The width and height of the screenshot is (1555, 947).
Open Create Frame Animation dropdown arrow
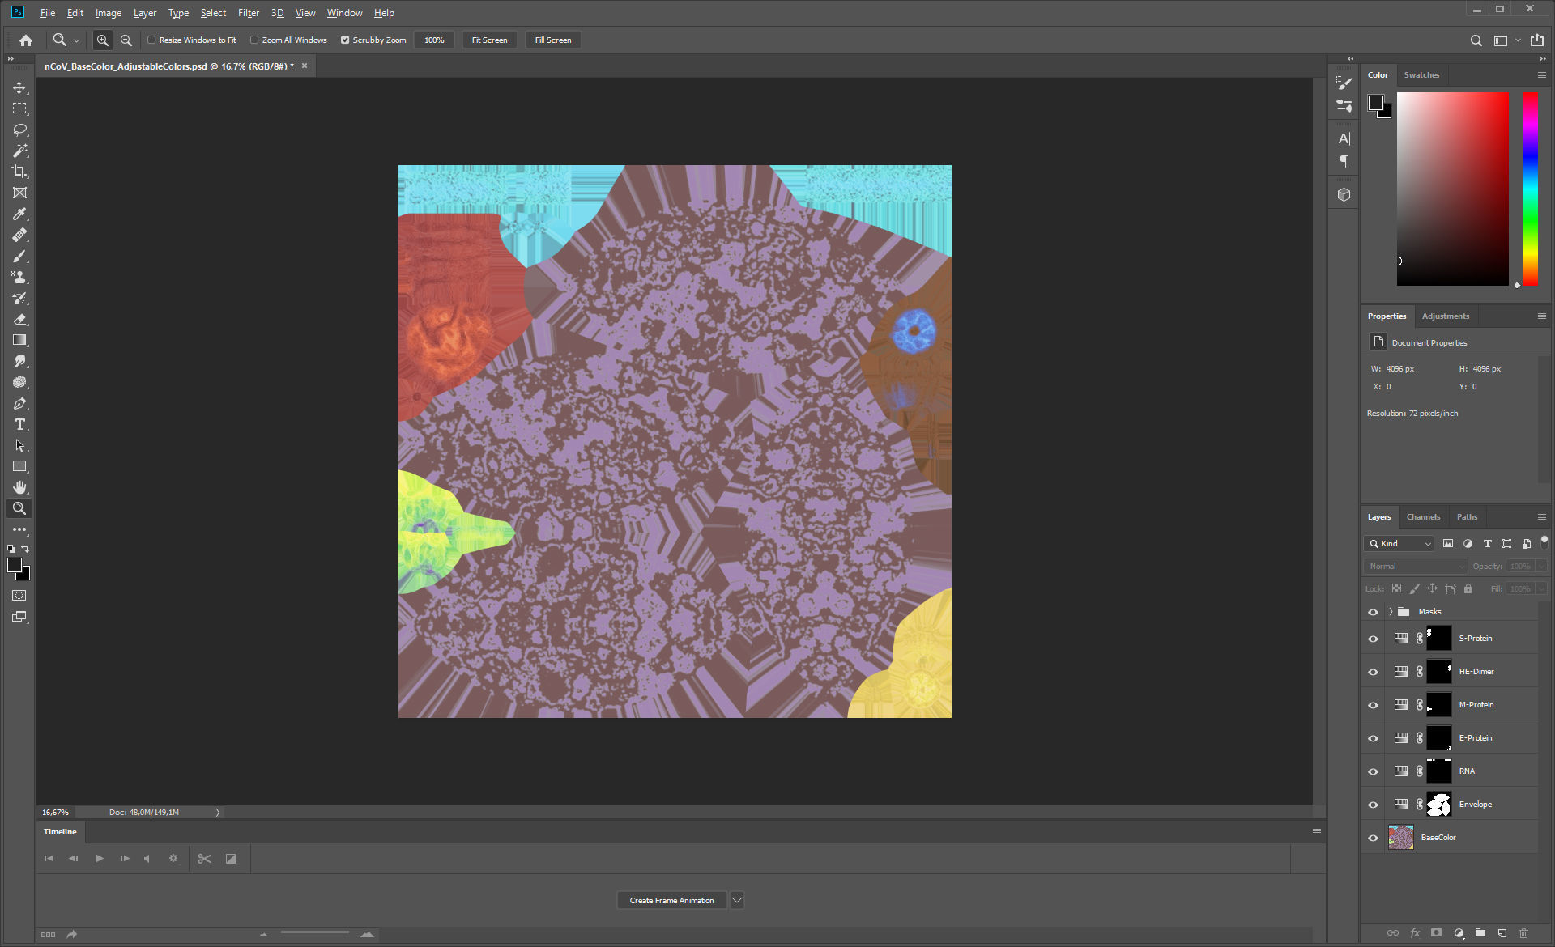tap(737, 900)
